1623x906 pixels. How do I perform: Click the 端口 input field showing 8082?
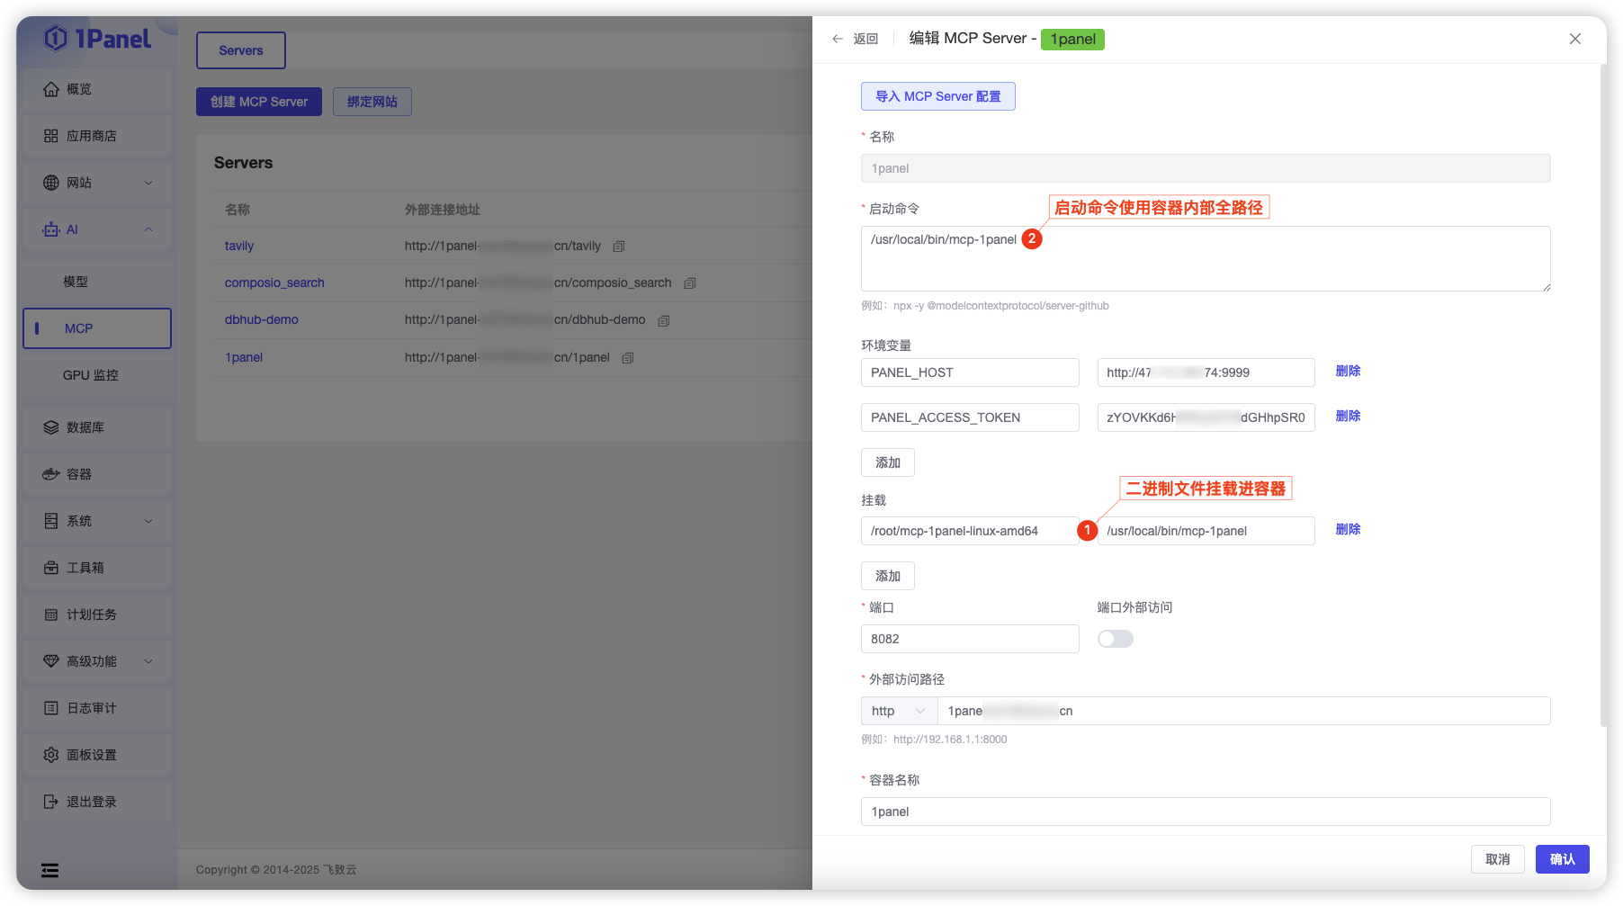click(970, 639)
